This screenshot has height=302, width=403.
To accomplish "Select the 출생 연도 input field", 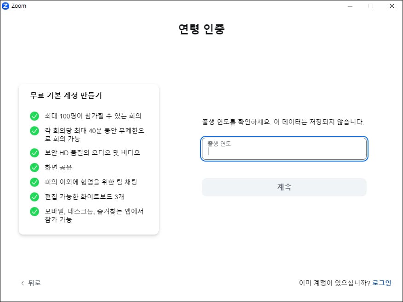I will pos(284,149).
